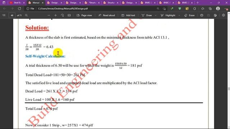Screen dimensions: 230x129
Task: Open a new tab with plus button
Action: click(x=198, y=3)
